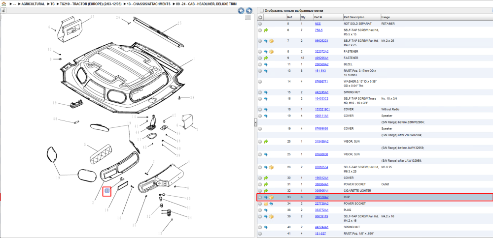Screen dimensions: 493x238
Task: Select 'Without Radio' usage text
Action: pyautogui.click(x=390, y=110)
